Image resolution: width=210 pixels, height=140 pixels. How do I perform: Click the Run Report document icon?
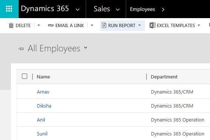pyautogui.click(x=104, y=25)
